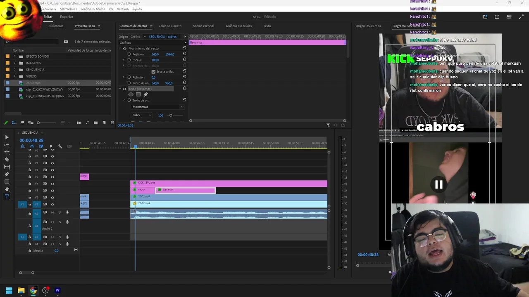Toggle the Posición animation stopwatch
Image resolution: width=529 pixels, height=297 pixels.
129,54
